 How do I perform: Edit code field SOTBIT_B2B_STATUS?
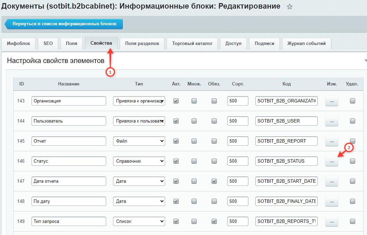[x=287, y=161]
